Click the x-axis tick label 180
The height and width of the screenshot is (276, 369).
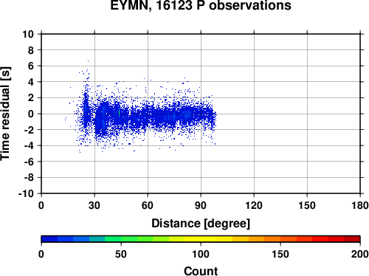(x=360, y=205)
